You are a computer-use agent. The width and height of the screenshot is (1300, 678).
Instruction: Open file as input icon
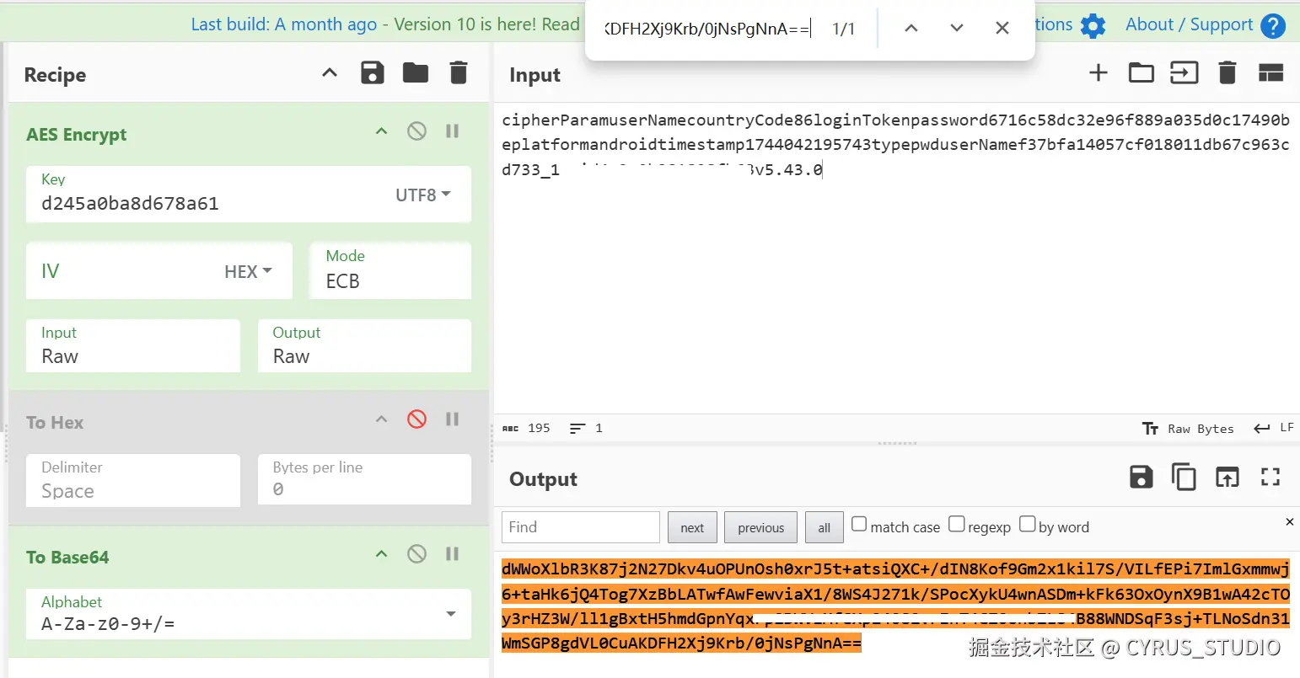[1184, 73]
